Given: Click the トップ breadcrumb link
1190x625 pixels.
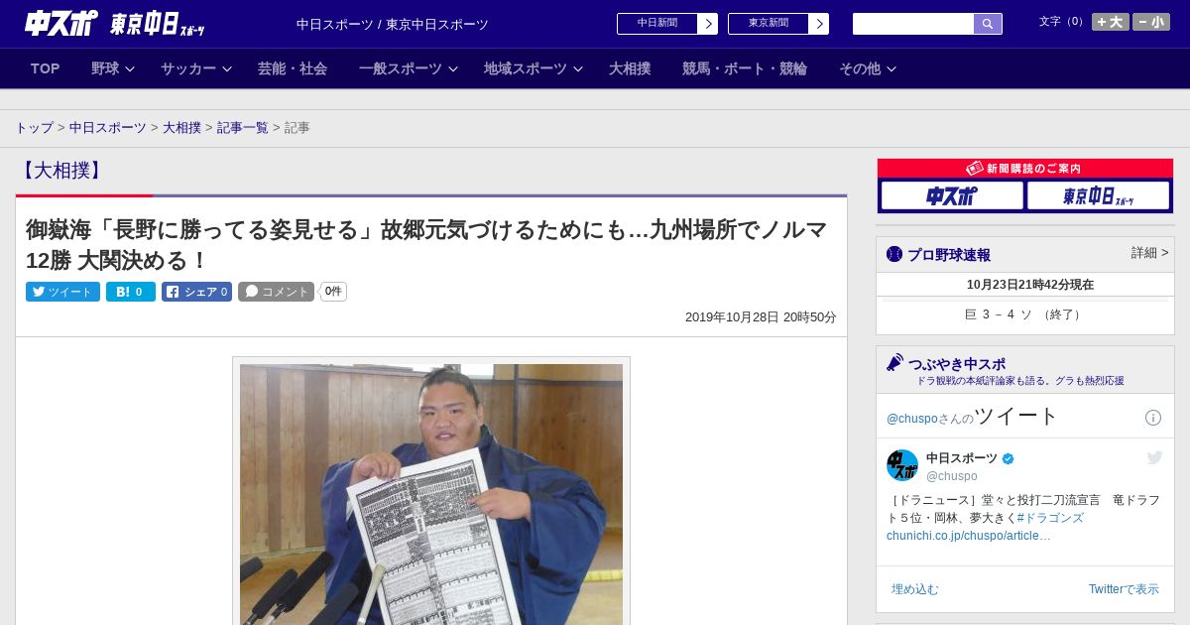Looking at the screenshot, I should [x=34, y=128].
